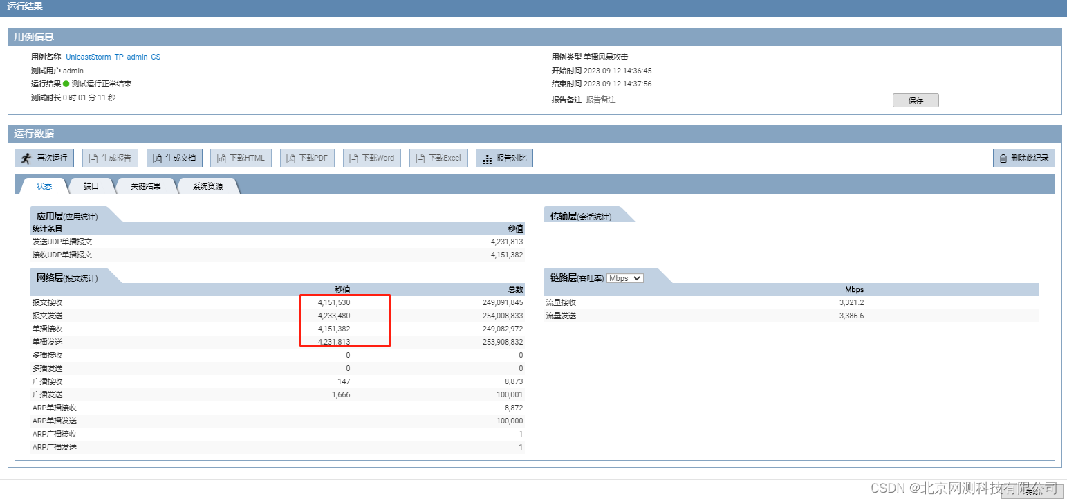Click the 单播接收 total 249,082,972
The height and width of the screenshot is (501, 1067).
tap(503, 329)
